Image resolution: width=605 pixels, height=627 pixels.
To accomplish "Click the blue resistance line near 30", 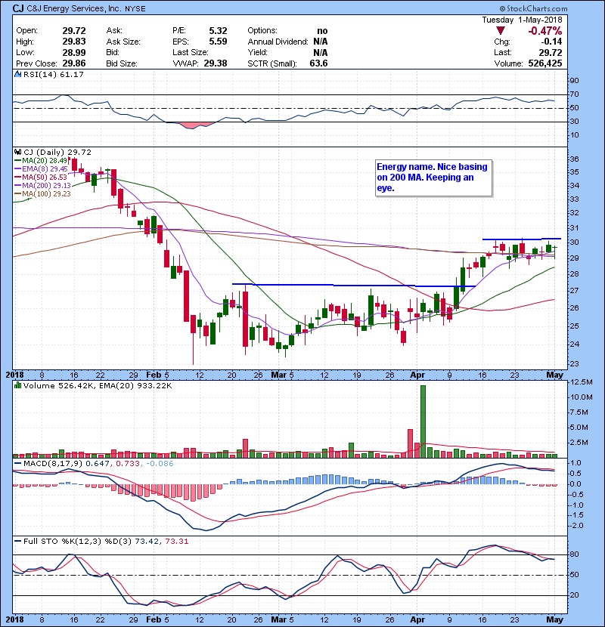I will coord(521,239).
